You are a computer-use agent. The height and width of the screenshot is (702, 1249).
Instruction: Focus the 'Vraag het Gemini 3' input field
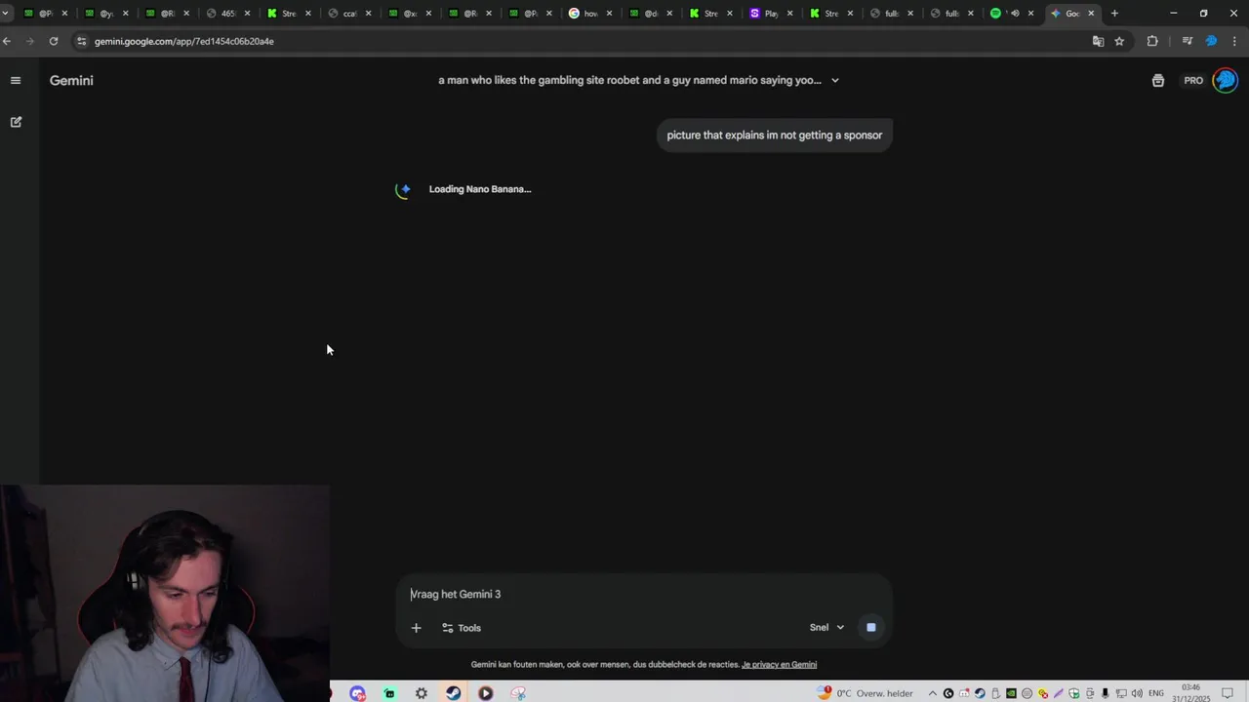tap(644, 594)
